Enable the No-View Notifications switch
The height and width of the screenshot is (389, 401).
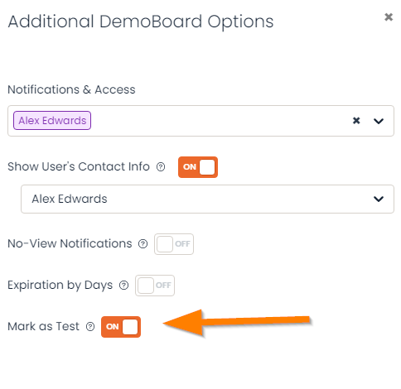174,244
